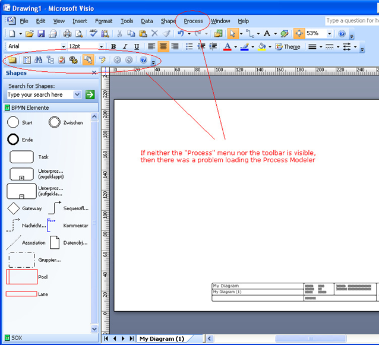Image resolution: width=379 pixels, height=345 pixels.
Task: Open the zoom level dropdown showing 53%
Action: coord(329,34)
